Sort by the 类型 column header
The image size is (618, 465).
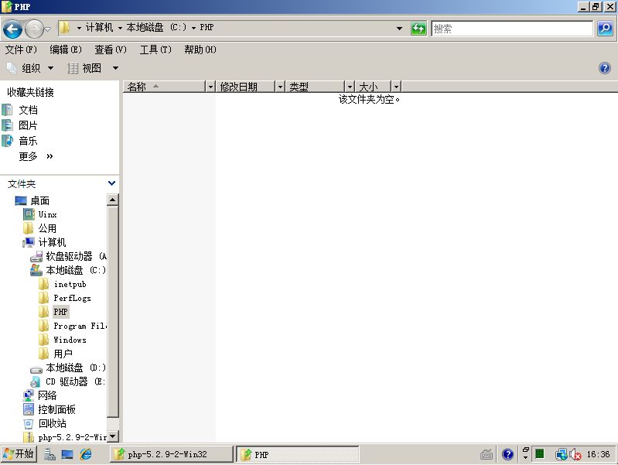(x=315, y=87)
